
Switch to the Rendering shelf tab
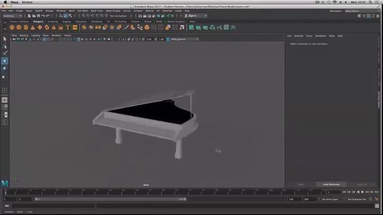[x=97, y=21]
